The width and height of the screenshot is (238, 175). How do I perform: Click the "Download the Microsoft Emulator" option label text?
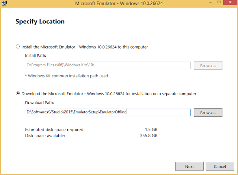pos(109,93)
